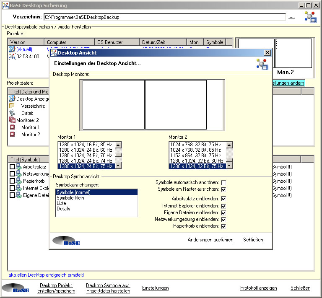Click the Verzeichnis path input field
This screenshot has height=298, width=322.
(164, 17)
